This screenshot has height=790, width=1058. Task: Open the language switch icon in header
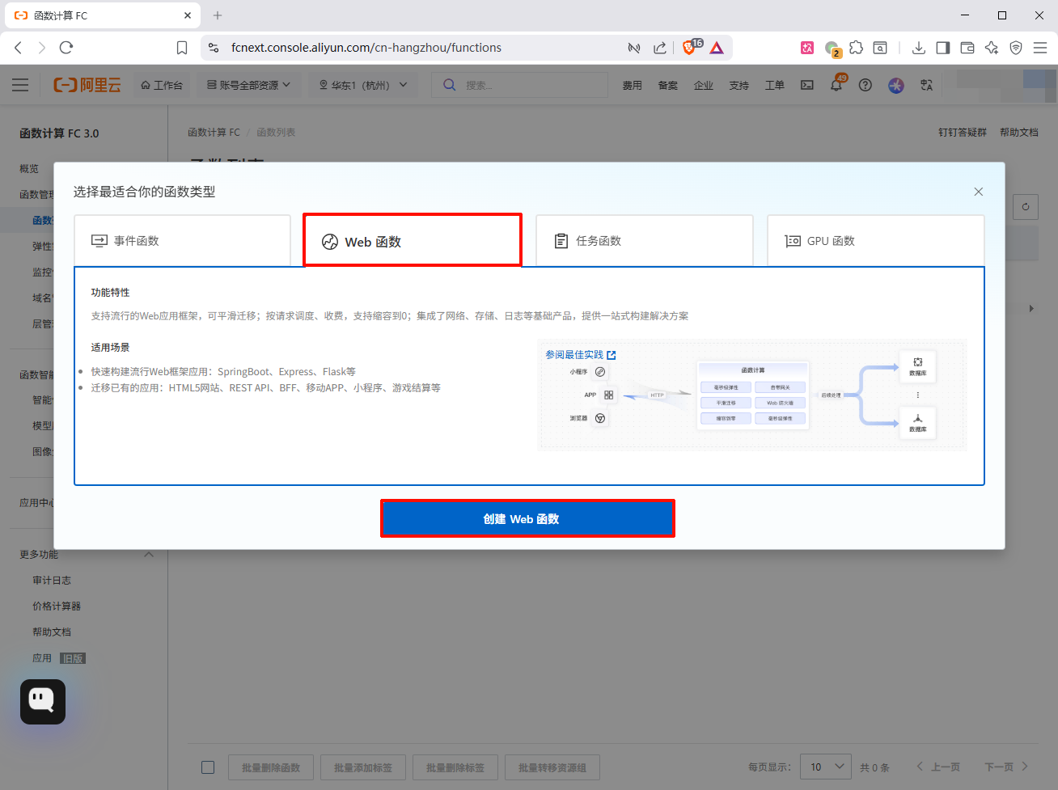pos(927,85)
